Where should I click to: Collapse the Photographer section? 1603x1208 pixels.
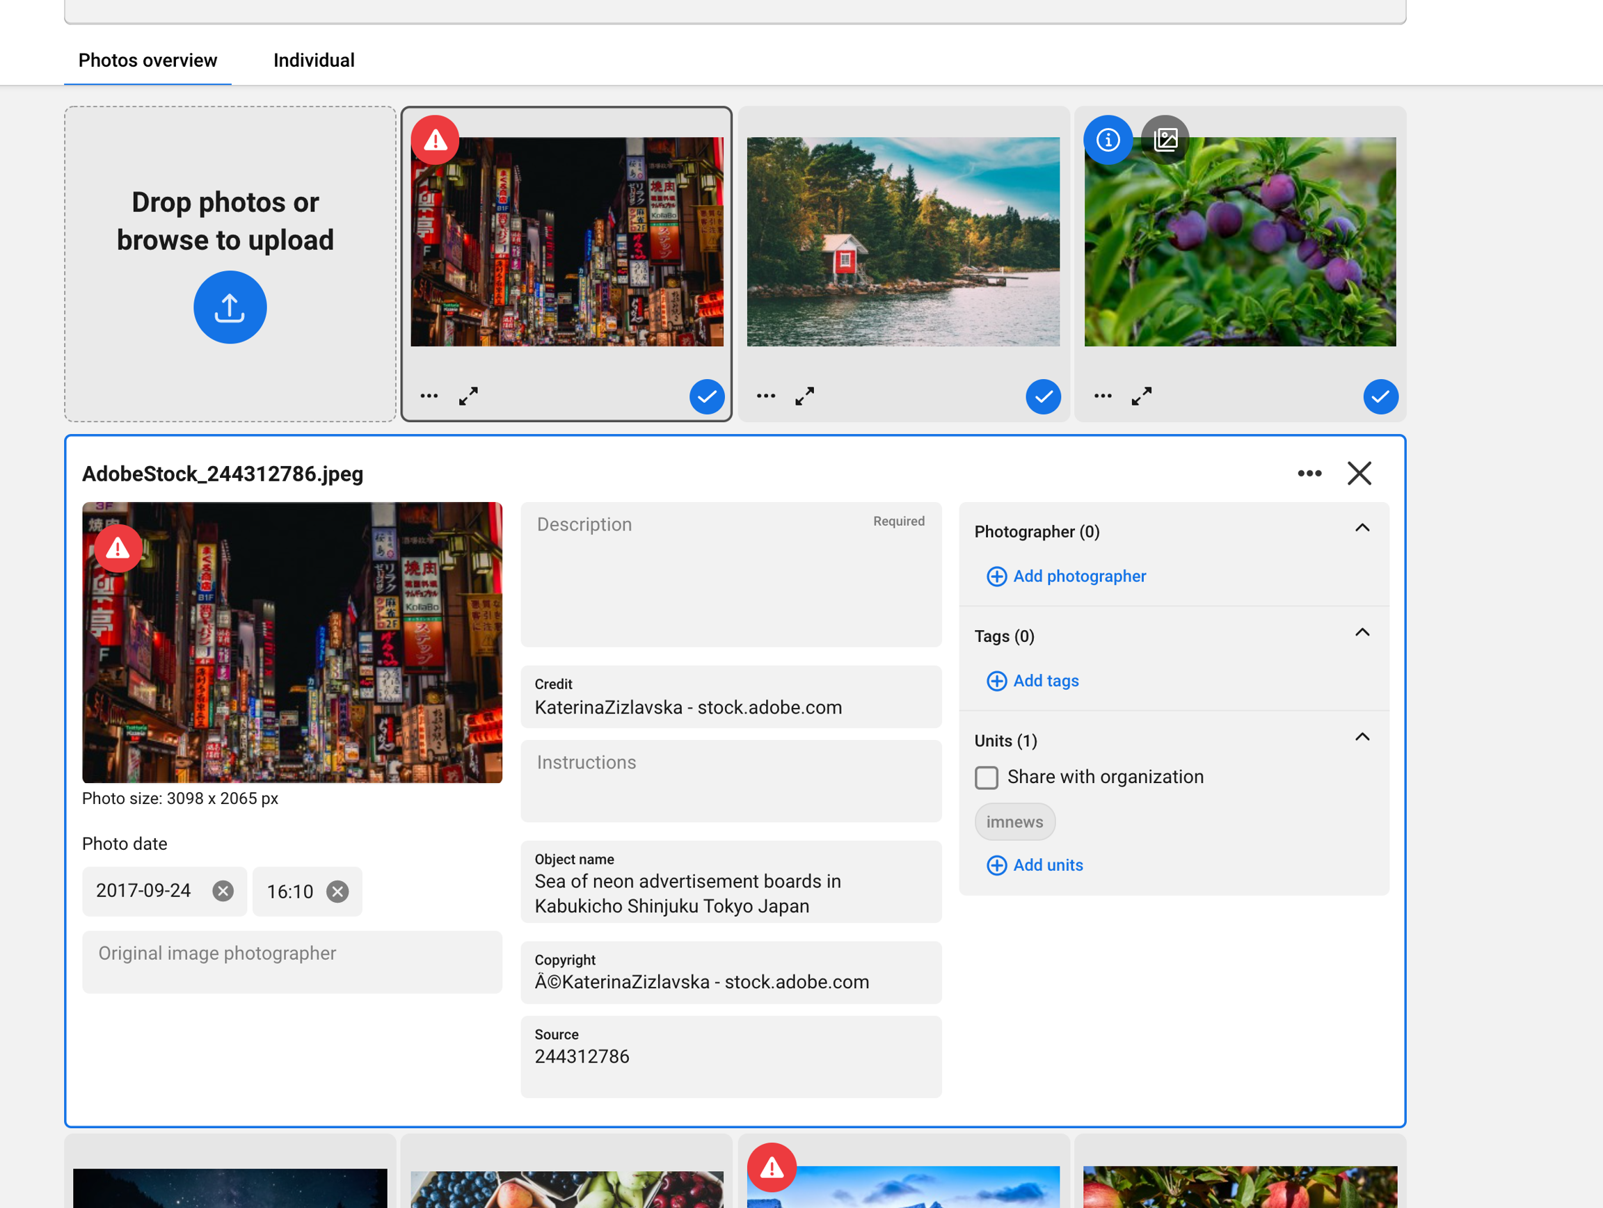coord(1362,528)
